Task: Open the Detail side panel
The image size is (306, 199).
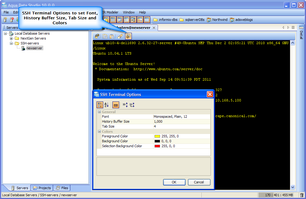Action: [x=301, y=32]
